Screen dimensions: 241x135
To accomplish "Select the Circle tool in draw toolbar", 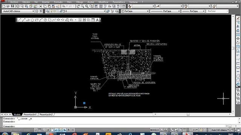I will pyautogui.click(x=45, y=20).
